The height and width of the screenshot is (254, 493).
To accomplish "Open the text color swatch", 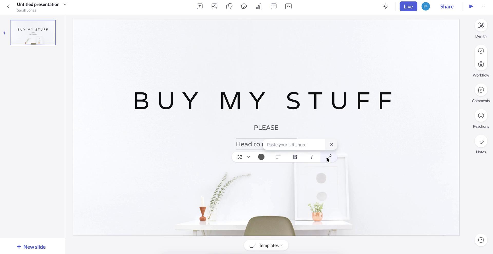I will tap(261, 157).
